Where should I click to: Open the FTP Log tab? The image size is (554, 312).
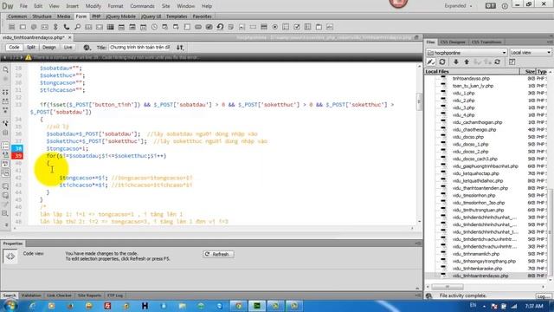pyautogui.click(x=115, y=296)
